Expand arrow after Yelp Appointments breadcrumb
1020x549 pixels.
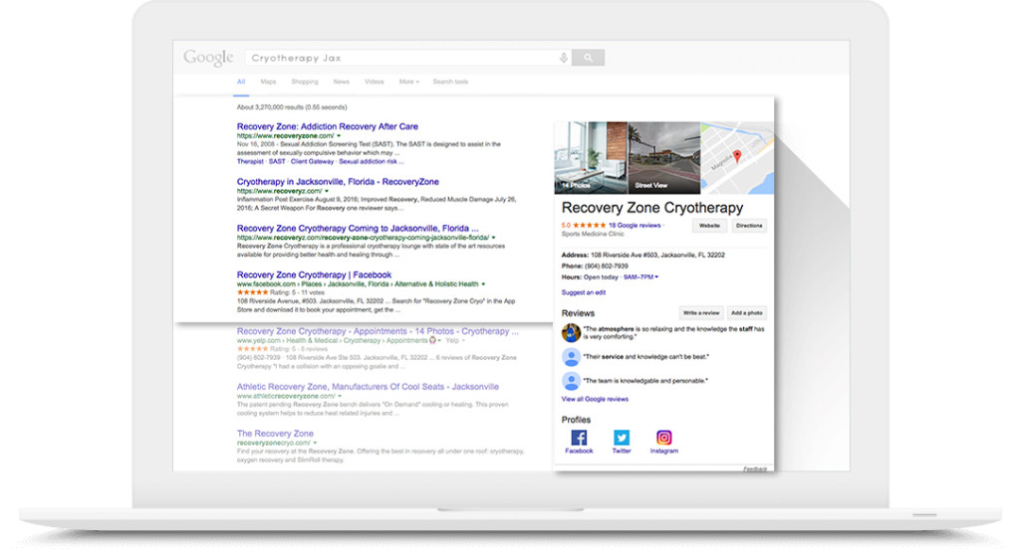click(439, 340)
